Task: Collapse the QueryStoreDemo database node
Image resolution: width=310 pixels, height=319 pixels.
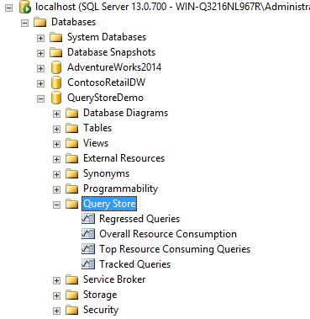Action: pos(40,98)
